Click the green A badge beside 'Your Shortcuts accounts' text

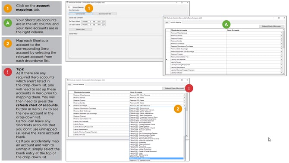tap(8, 23)
